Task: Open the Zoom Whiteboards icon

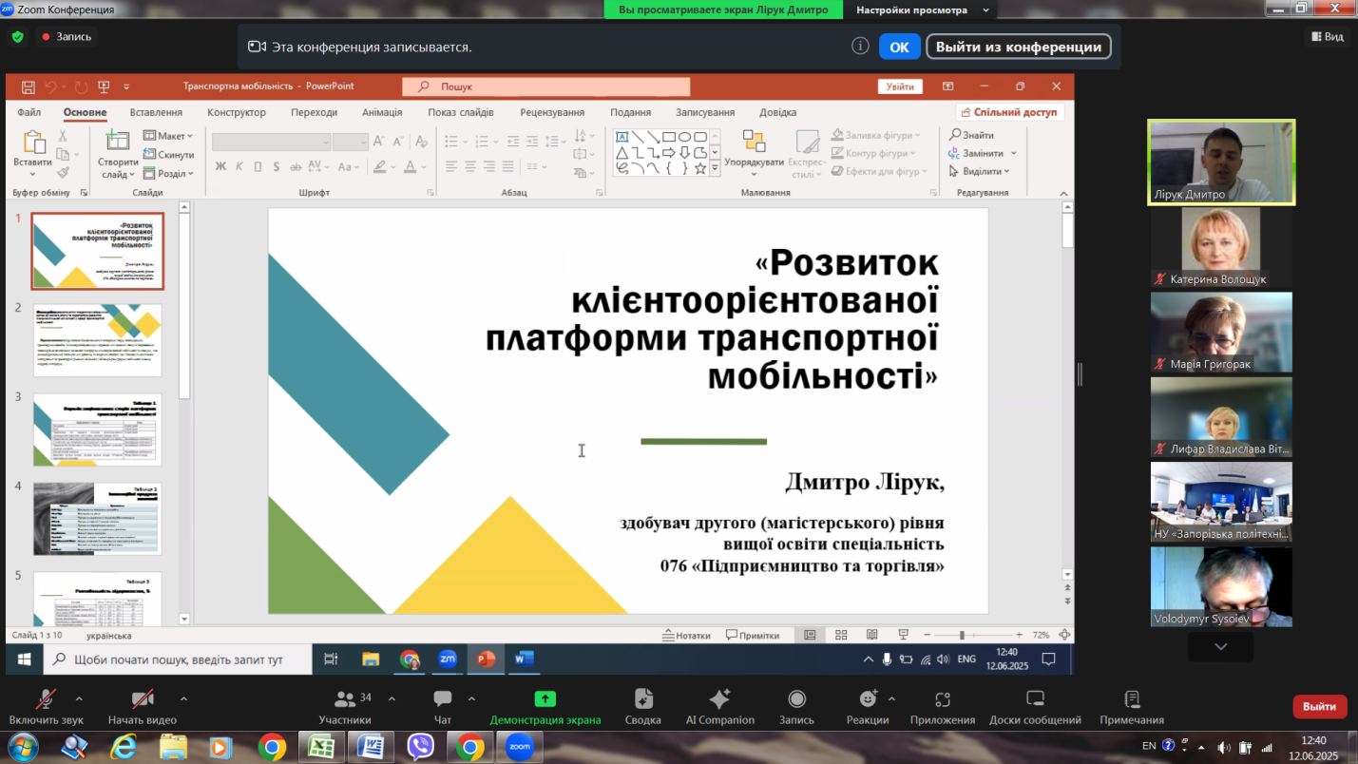Action: click(x=1034, y=700)
